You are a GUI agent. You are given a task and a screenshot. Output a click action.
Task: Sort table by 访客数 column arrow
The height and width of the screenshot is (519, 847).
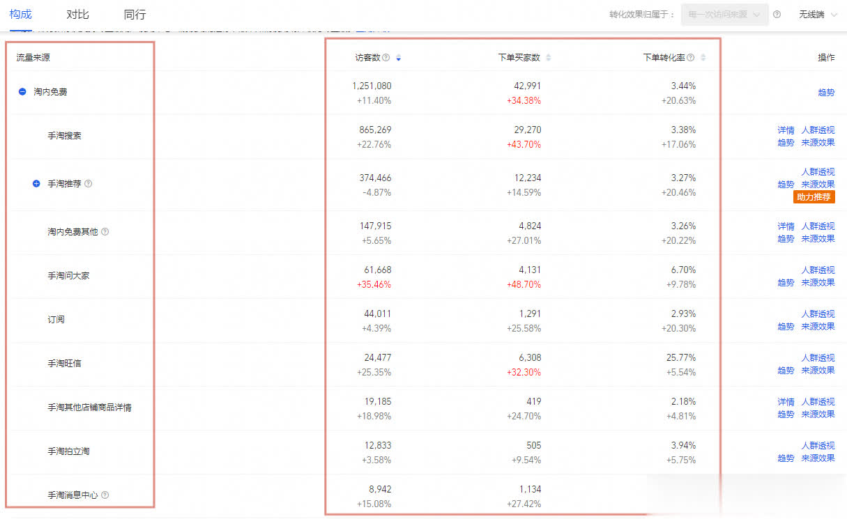pos(398,58)
